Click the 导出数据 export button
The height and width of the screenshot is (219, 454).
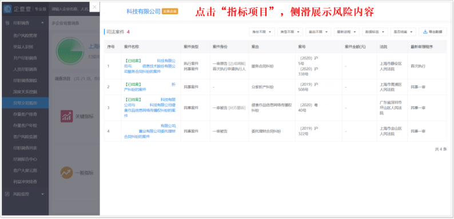pos(433,32)
